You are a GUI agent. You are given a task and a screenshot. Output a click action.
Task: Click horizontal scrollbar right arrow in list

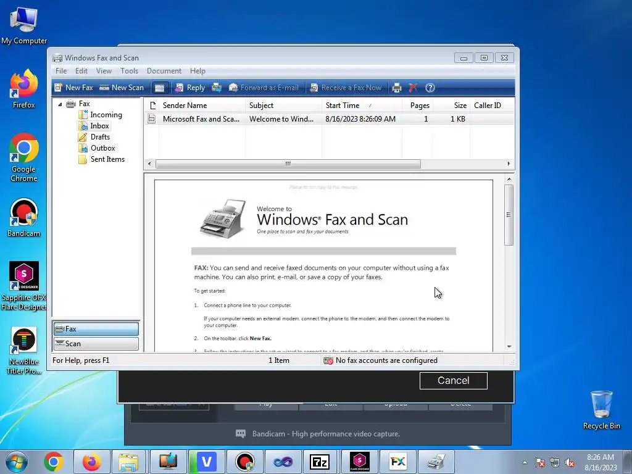click(509, 164)
